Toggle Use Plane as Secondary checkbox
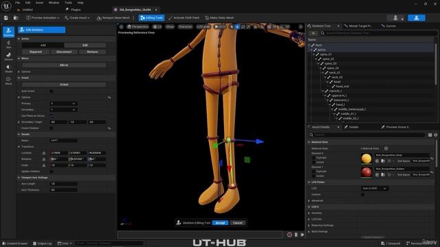Viewport: 440px width, 247px height. (x=51, y=116)
